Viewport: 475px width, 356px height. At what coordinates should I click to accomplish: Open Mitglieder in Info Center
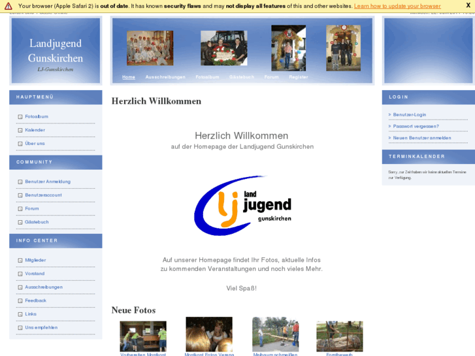pyautogui.click(x=35, y=260)
